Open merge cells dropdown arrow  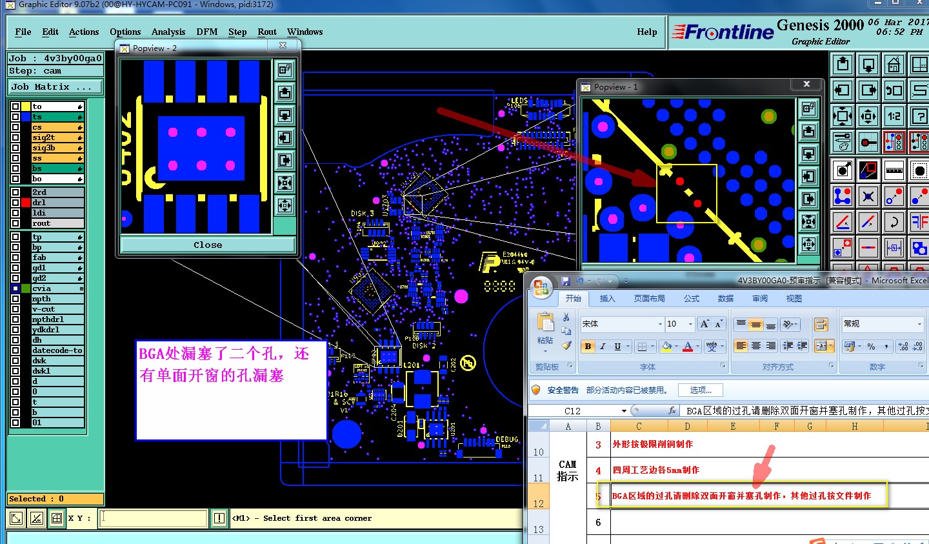click(x=829, y=347)
